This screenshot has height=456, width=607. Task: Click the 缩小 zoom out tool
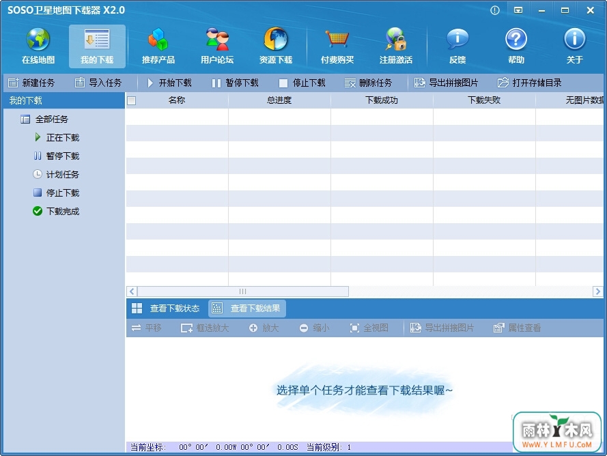[x=314, y=328]
